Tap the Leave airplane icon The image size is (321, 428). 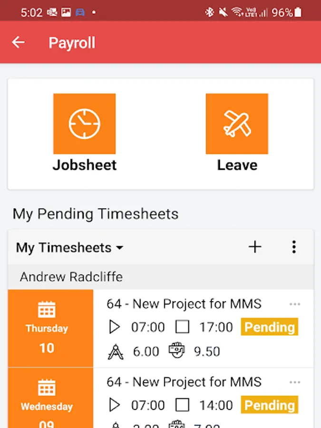237,123
